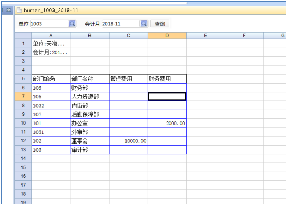
Task: Click the 部门编码 header cell
Action: (x=51, y=79)
